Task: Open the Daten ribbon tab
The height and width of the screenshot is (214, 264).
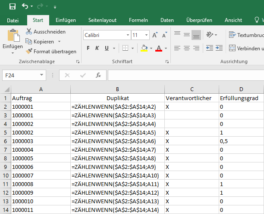Action: pyautogui.click(x=167, y=20)
